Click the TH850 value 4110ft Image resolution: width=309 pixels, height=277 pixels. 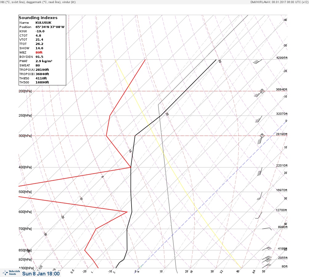(41, 78)
